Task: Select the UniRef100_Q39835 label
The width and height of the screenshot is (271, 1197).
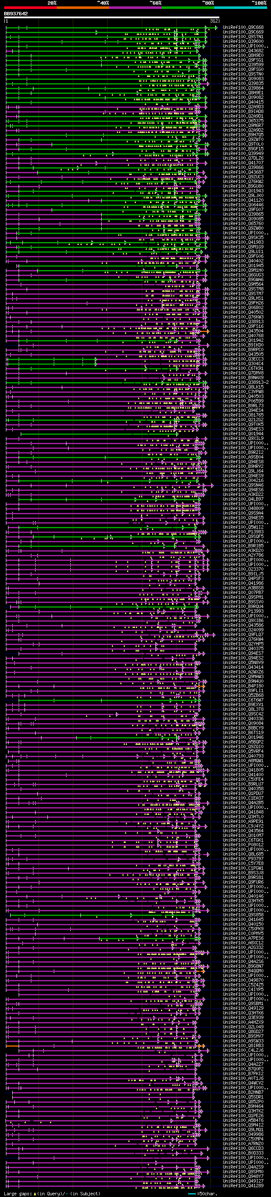Action: [x=243, y=83]
